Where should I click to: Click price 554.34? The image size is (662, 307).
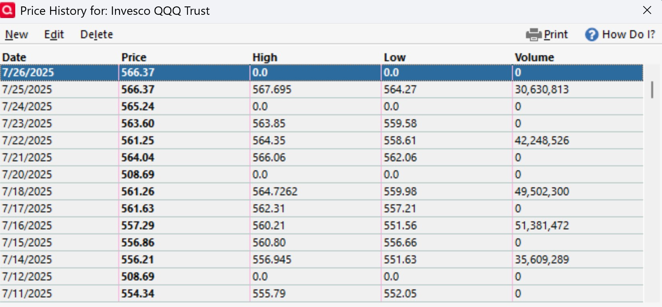(x=138, y=294)
